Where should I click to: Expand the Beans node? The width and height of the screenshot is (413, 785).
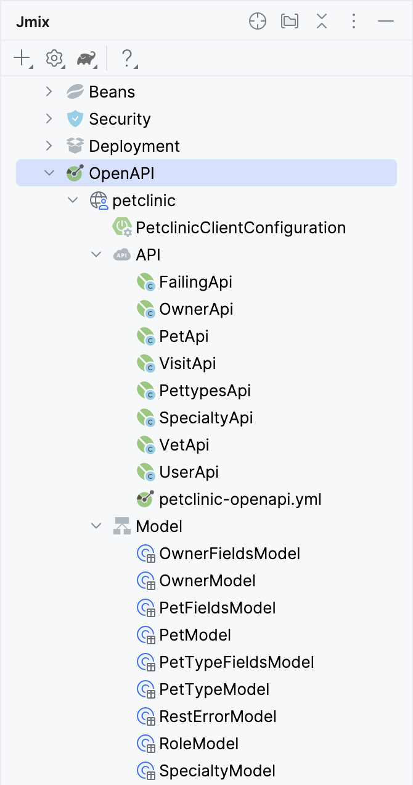[49, 92]
